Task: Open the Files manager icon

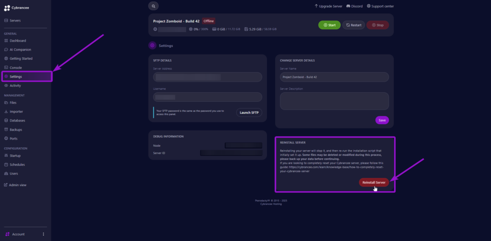Action: (6, 103)
